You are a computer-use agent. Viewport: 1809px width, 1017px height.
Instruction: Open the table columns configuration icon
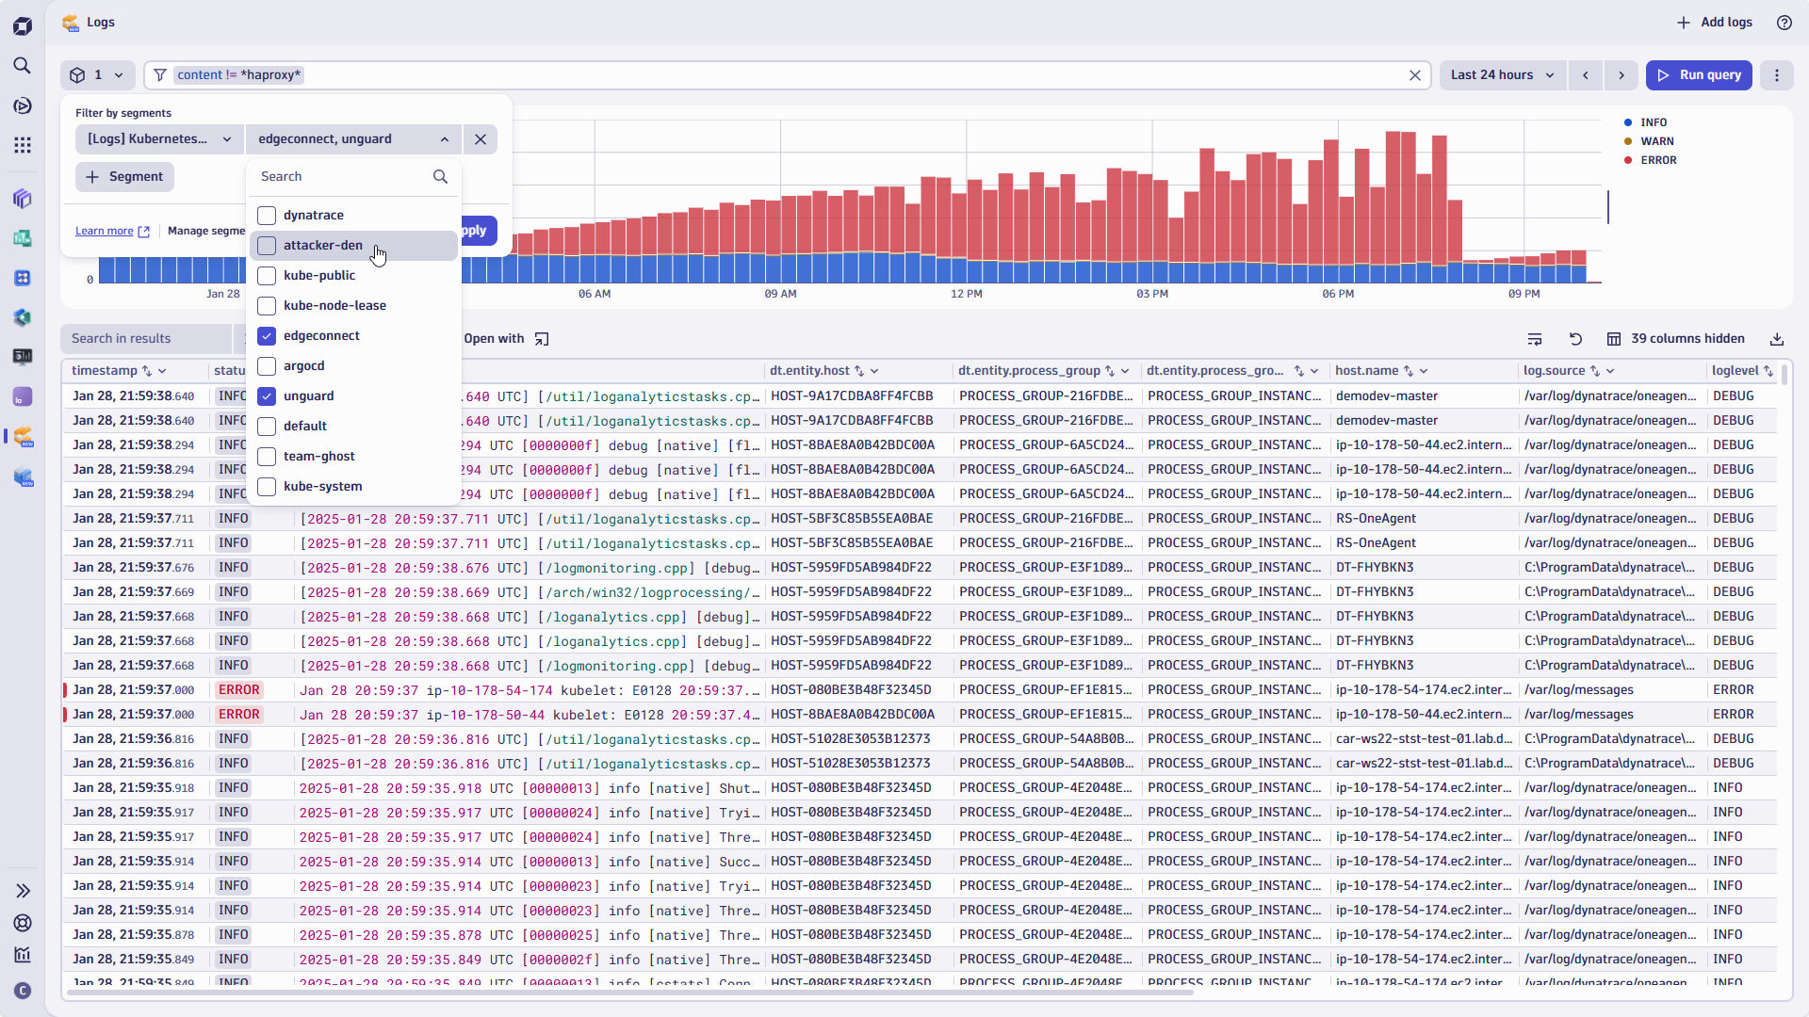tap(1614, 339)
